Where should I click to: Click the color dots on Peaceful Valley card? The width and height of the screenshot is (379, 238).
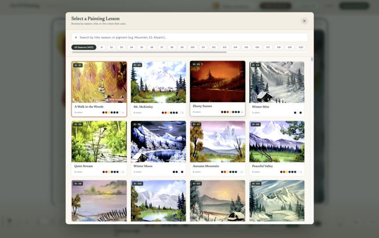tap(291, 172)
